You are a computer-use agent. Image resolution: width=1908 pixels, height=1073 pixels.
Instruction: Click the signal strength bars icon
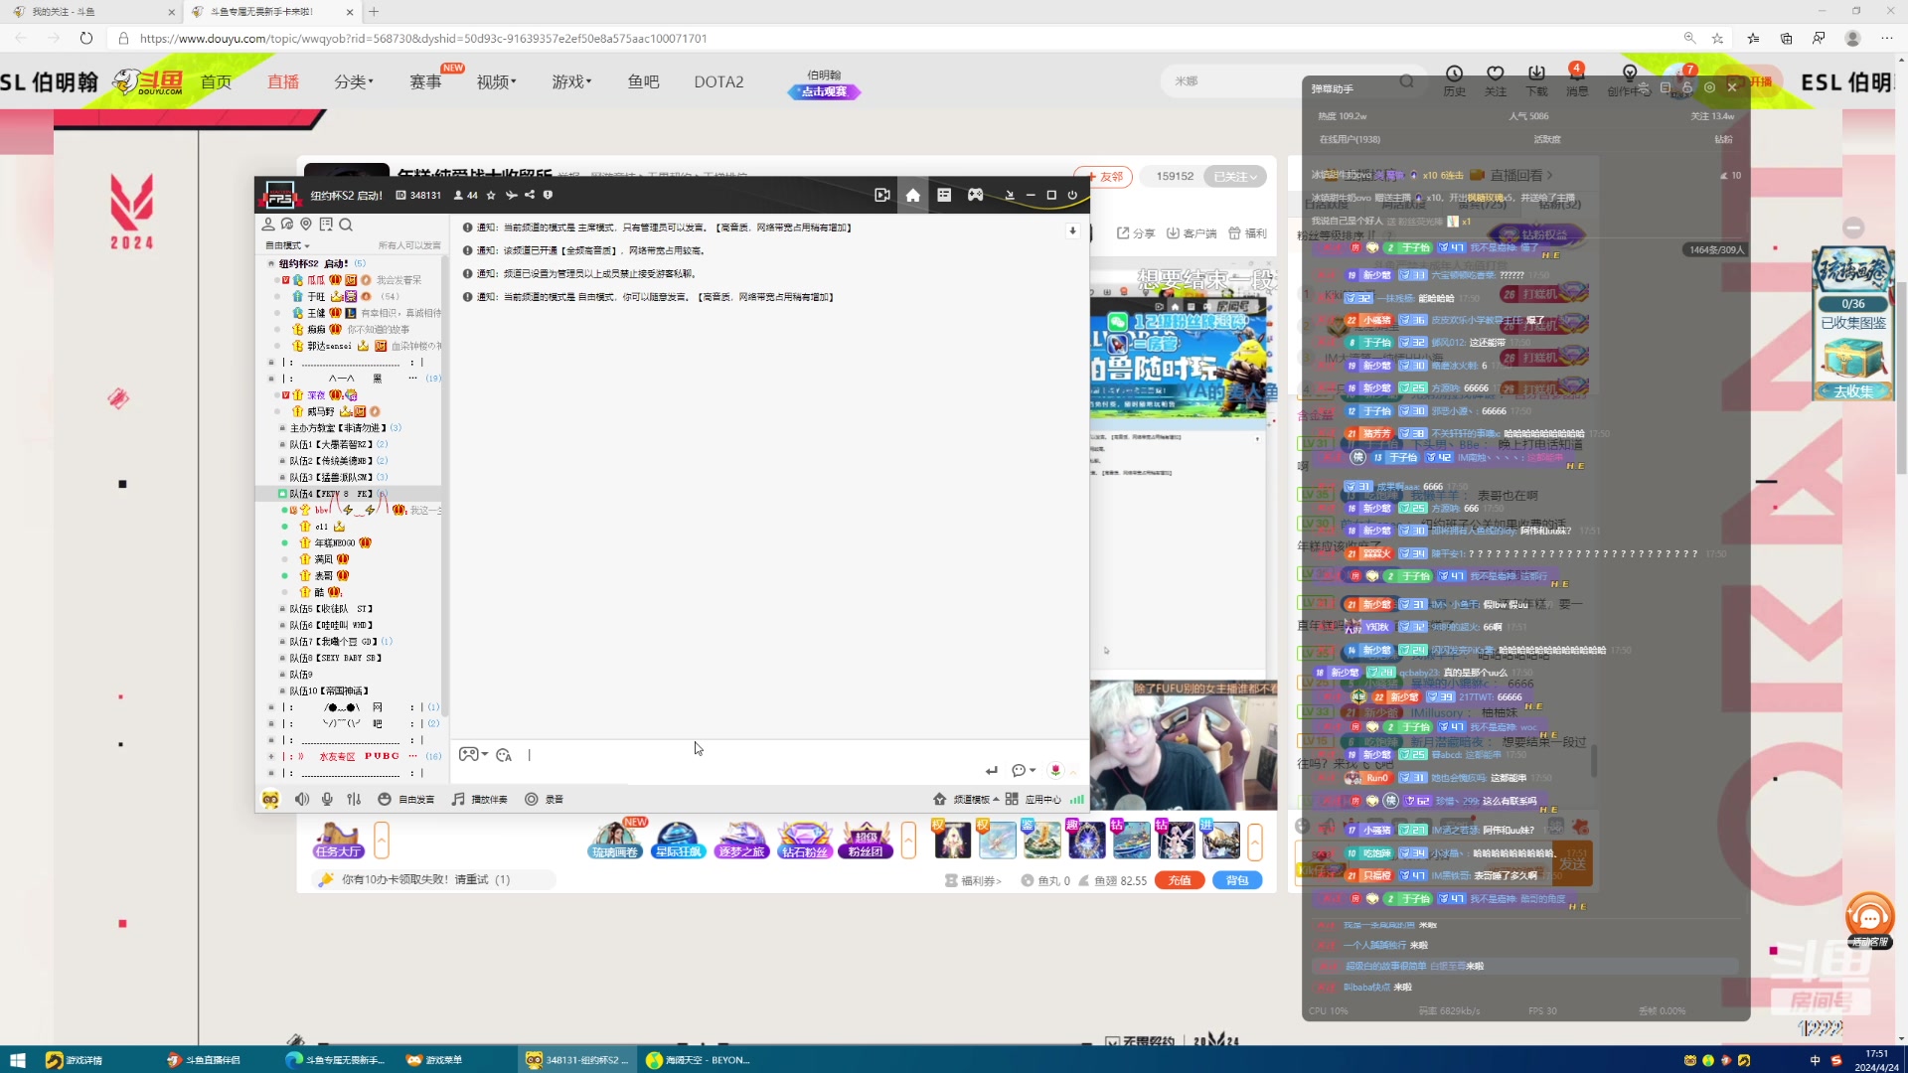pos(1076,799)
